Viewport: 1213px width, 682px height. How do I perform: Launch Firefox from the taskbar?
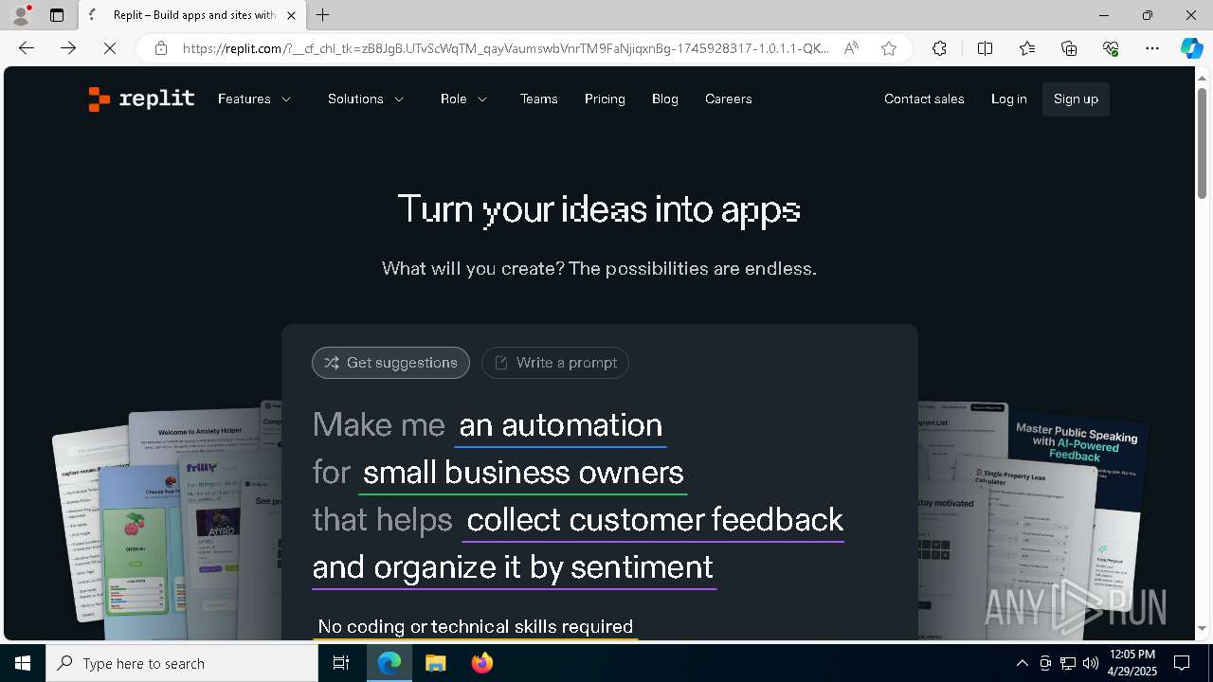click(482, 663)
